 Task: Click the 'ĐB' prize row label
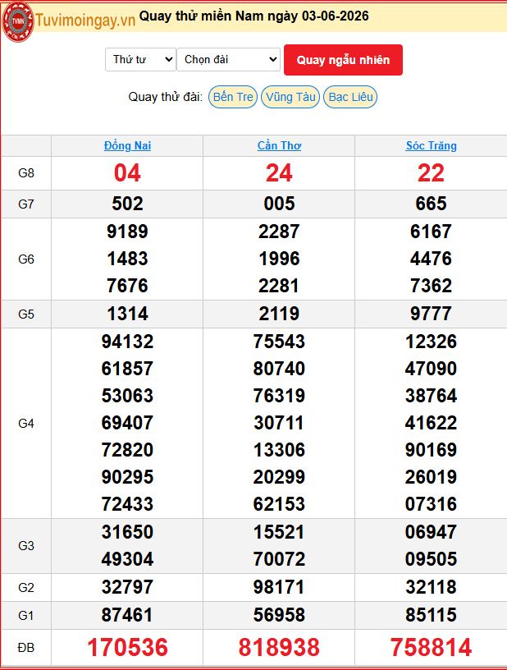pyautogui.click(x=26, y=648)
